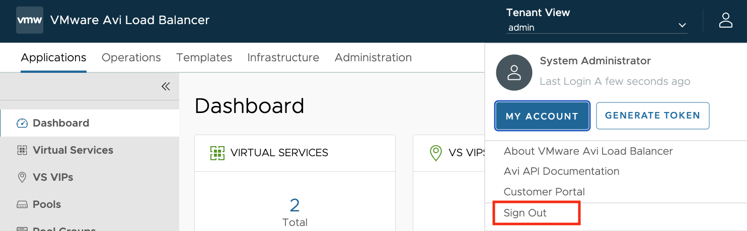The height and width of the screenshot is (231, 747).
Task: Click the Virtual Services grid icon in sidebar
Action: coord(22,150)
